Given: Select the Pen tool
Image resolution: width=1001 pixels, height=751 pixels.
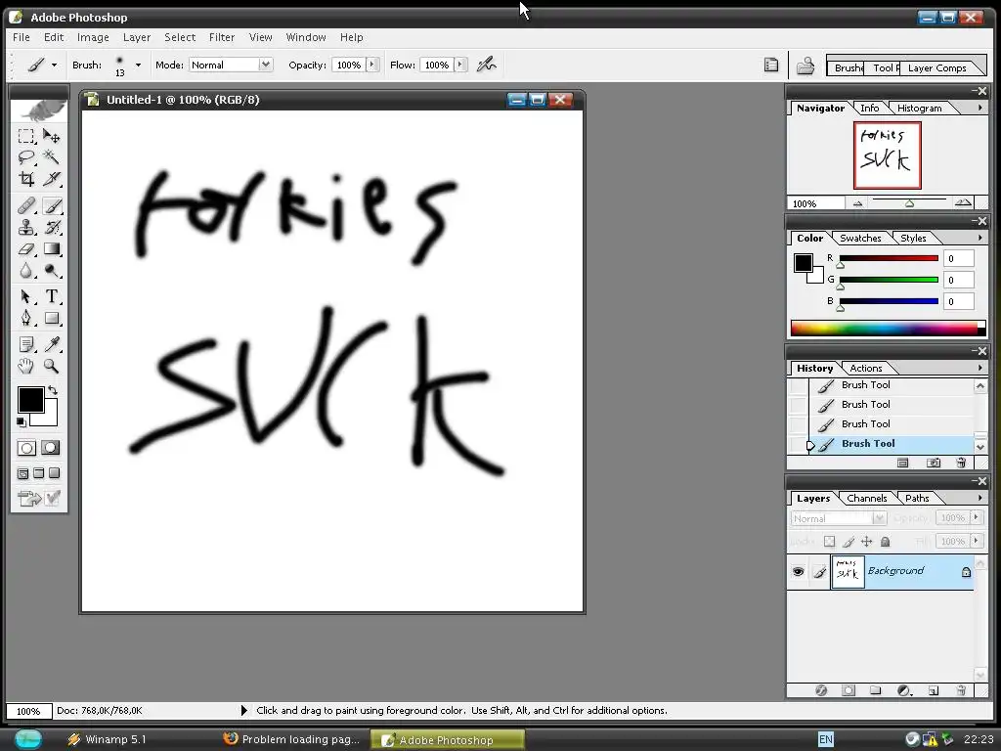Looking at the screenshot, I should click(26, 318).
